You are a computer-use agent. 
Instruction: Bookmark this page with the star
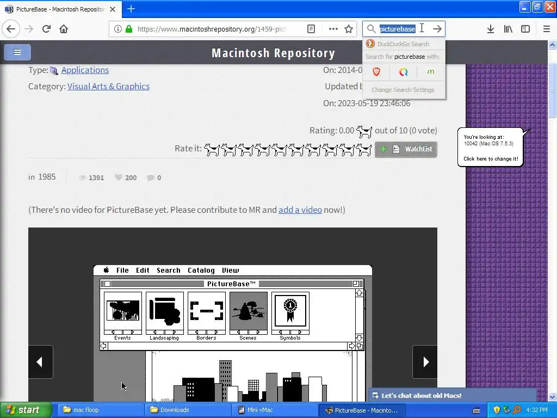349,29
